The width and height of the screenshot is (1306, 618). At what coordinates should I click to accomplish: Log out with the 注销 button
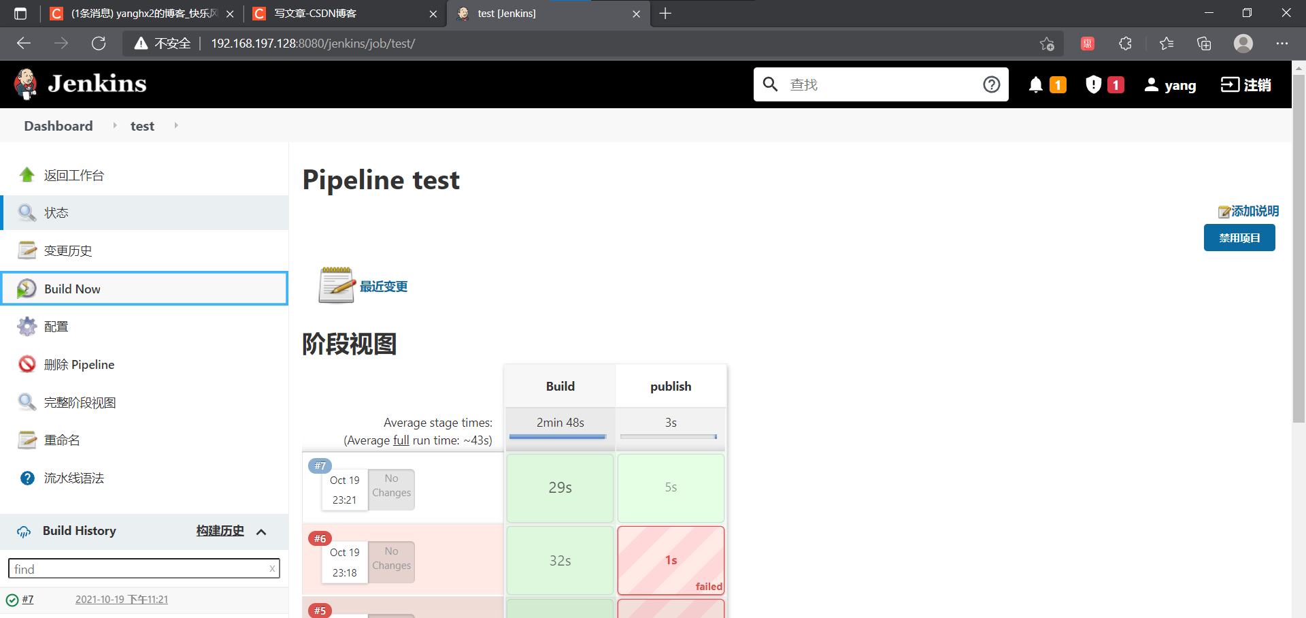coord(1245,84)
